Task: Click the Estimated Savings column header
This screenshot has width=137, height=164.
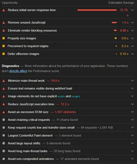Action: click(x=121, y=3)
